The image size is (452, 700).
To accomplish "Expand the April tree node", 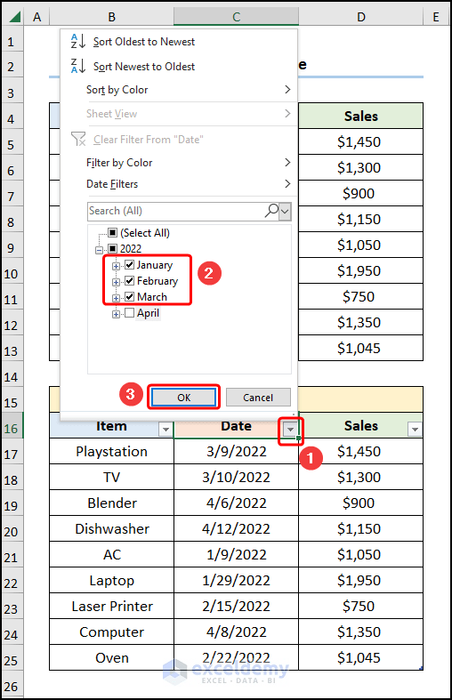I will pos(117,314).
